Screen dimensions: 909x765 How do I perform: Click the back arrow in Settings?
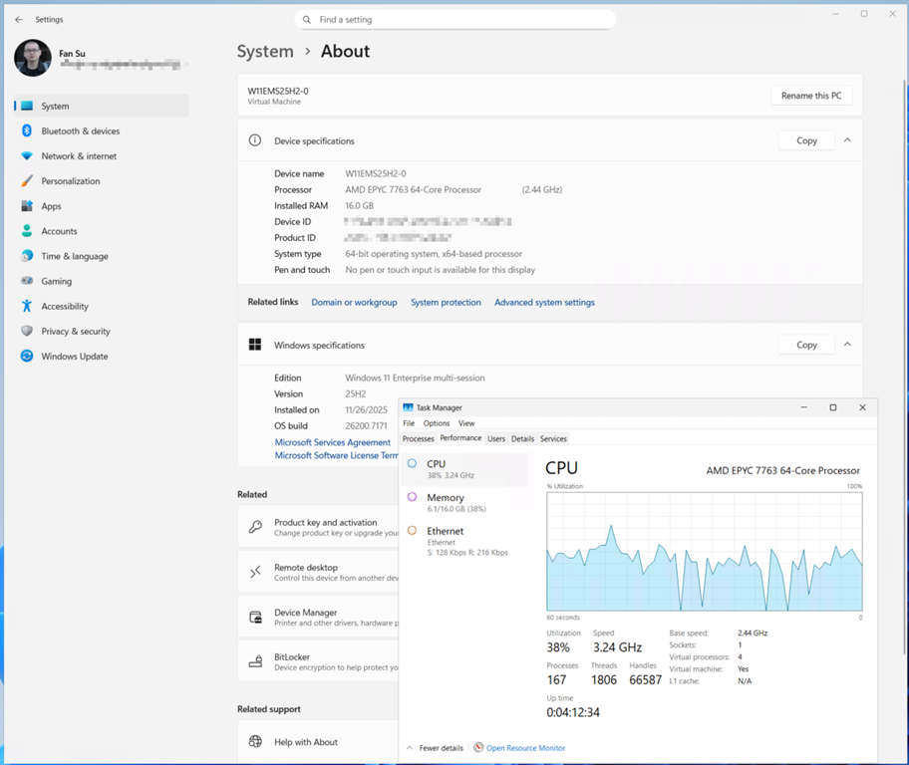pyautogui.click(x=19, y=19)
